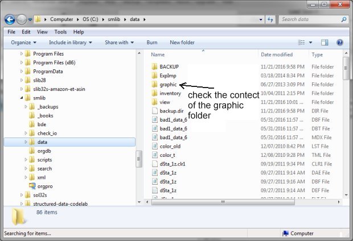Click the d$ta_1z DAE File row
This screenshot has height=241, width=353.
click(243, 173)
